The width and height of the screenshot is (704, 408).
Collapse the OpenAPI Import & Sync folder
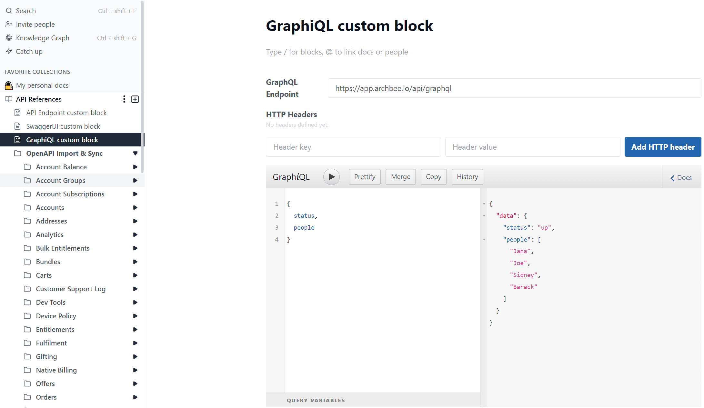tap(135, 153)
